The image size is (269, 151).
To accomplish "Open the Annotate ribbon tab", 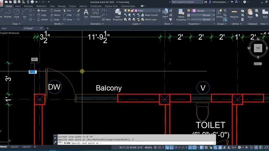I will (x=28, y=6).
